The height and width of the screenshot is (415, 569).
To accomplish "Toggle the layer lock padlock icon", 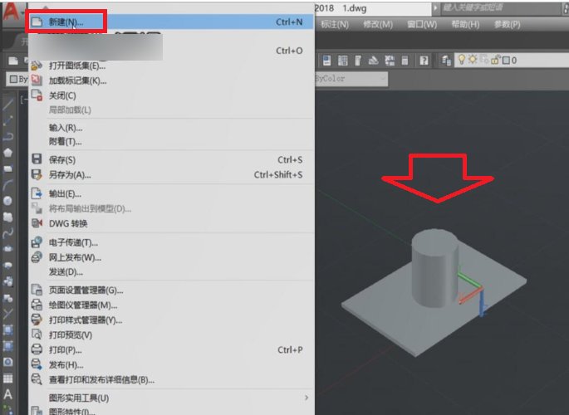I will 496,61.
